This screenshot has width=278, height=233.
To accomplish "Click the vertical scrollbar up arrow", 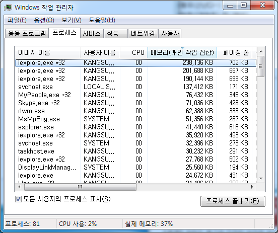I will 261,51.
